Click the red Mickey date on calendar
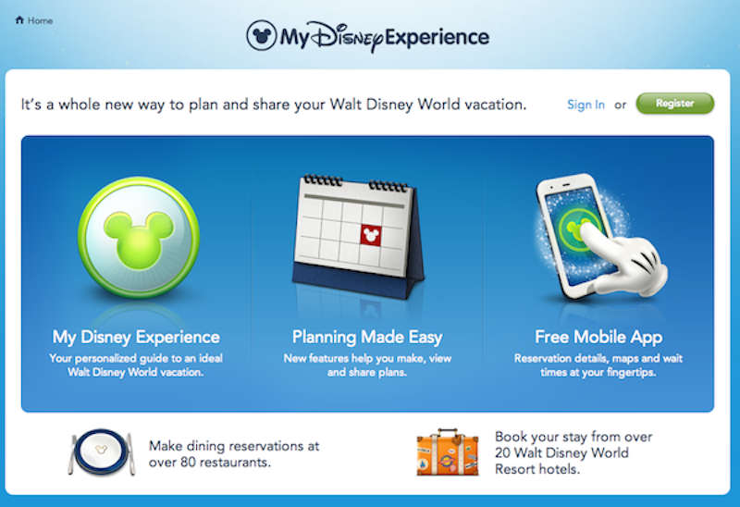 371,235
